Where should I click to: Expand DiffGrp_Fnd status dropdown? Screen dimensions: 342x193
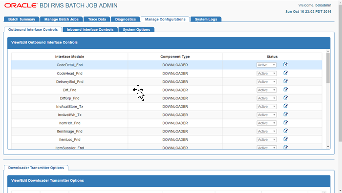[267, 98]
